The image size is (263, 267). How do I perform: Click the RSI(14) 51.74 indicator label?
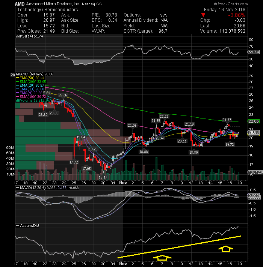(x=31, y=36)
